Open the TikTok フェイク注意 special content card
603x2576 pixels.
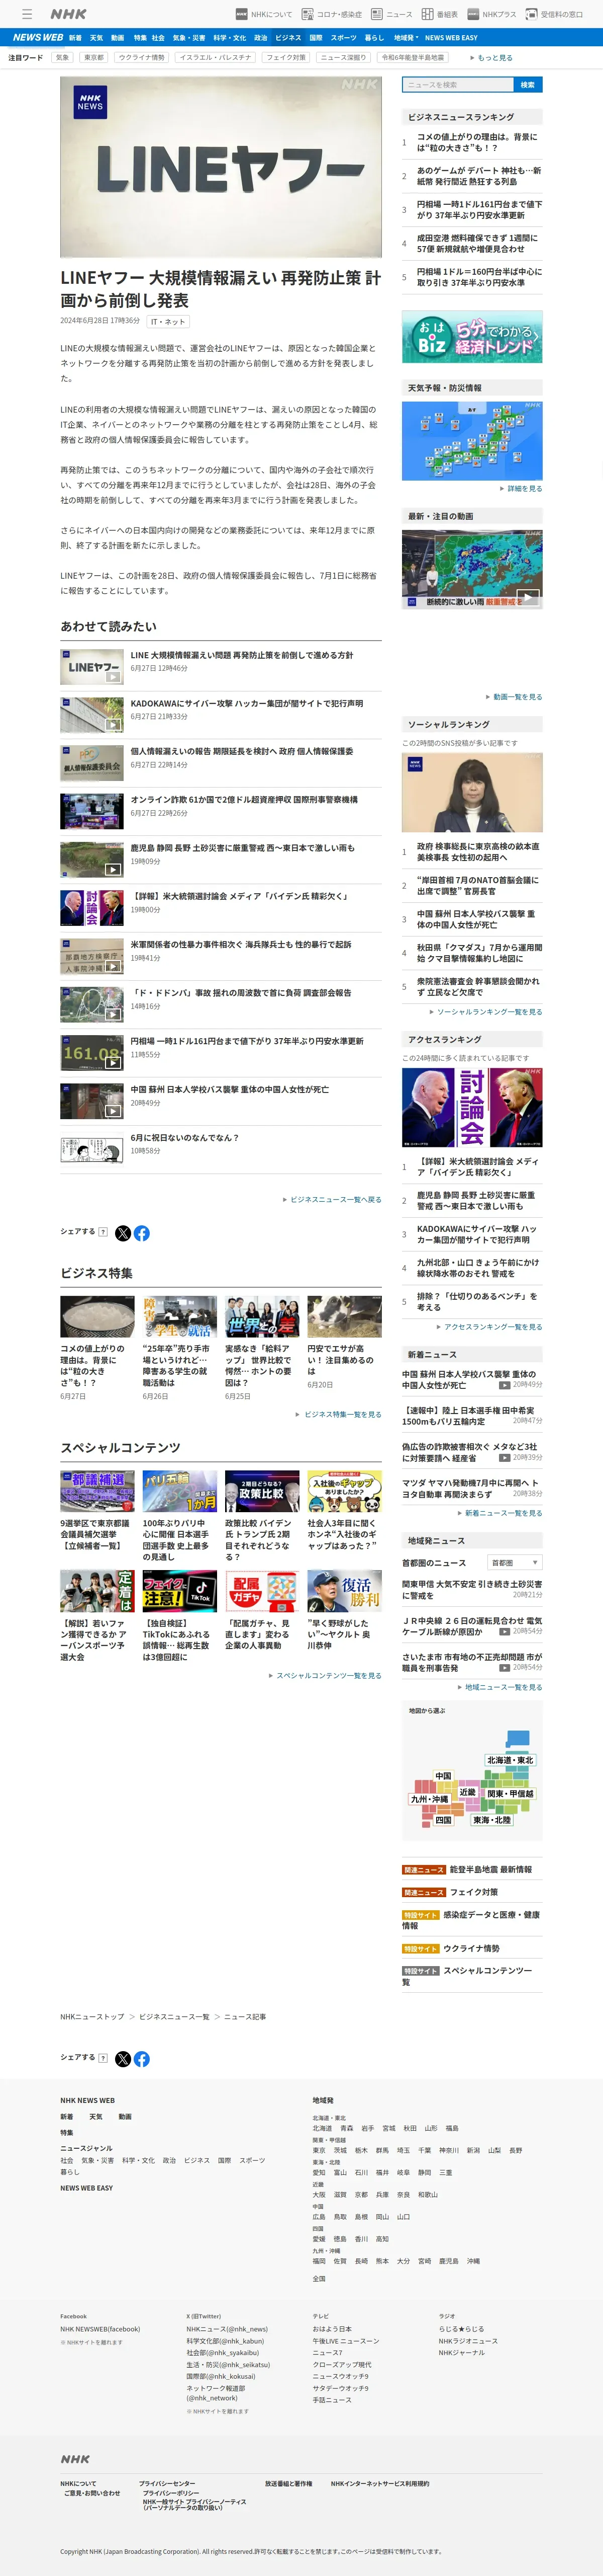pos(180,1616)
